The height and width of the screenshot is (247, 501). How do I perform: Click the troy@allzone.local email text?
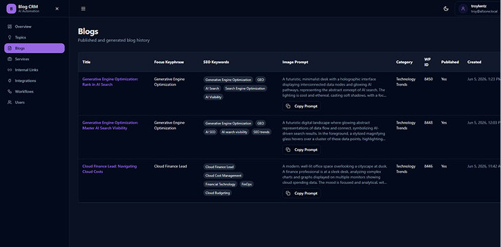[x=484, y=11]
